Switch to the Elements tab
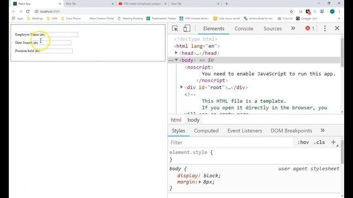Image resolution: width=353 pixels, height=198 pixels. (x=213, y=29)
